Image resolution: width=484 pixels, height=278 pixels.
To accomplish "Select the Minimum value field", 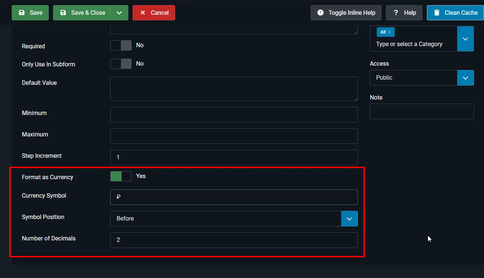I will 234,115.
